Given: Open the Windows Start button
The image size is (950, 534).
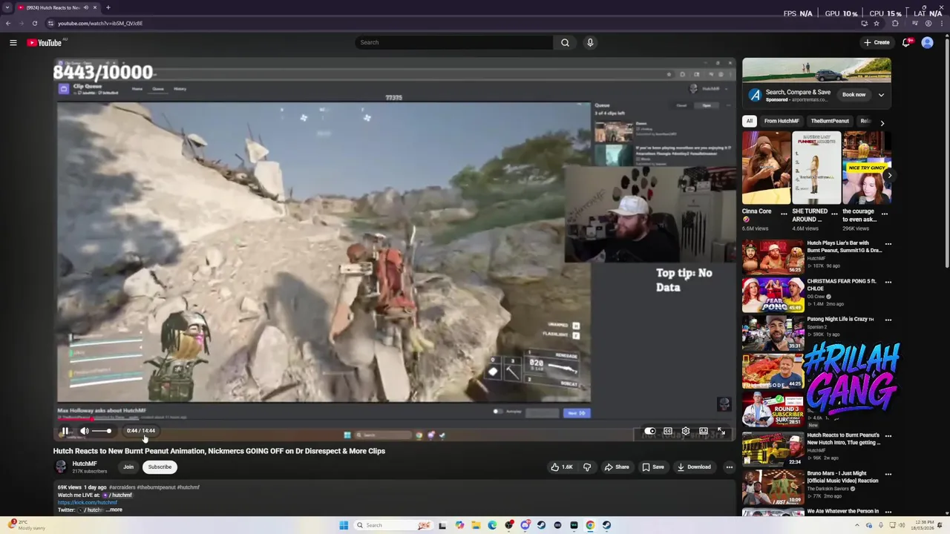Looking at the screenshot, I should pos(344,525).
